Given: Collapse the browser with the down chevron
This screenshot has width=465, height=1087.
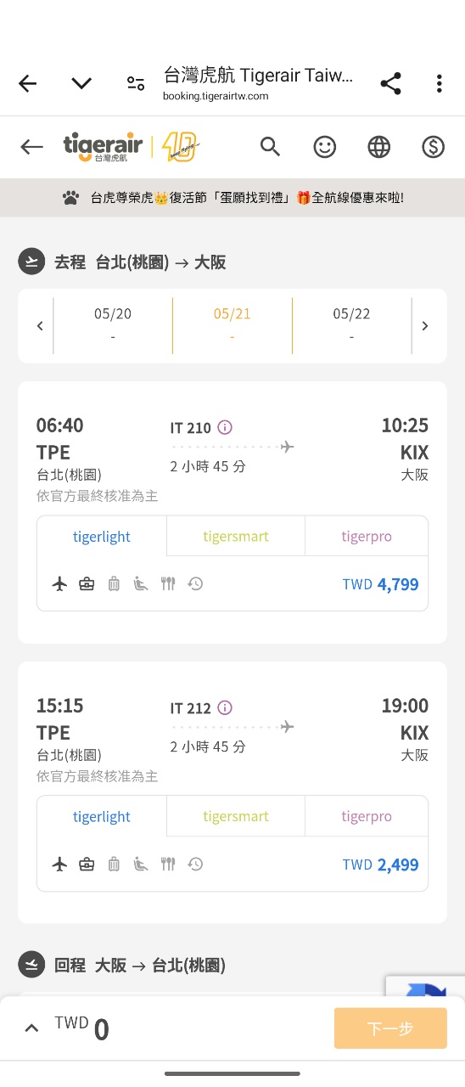Looking at the screenshot, I should (81, 83).
